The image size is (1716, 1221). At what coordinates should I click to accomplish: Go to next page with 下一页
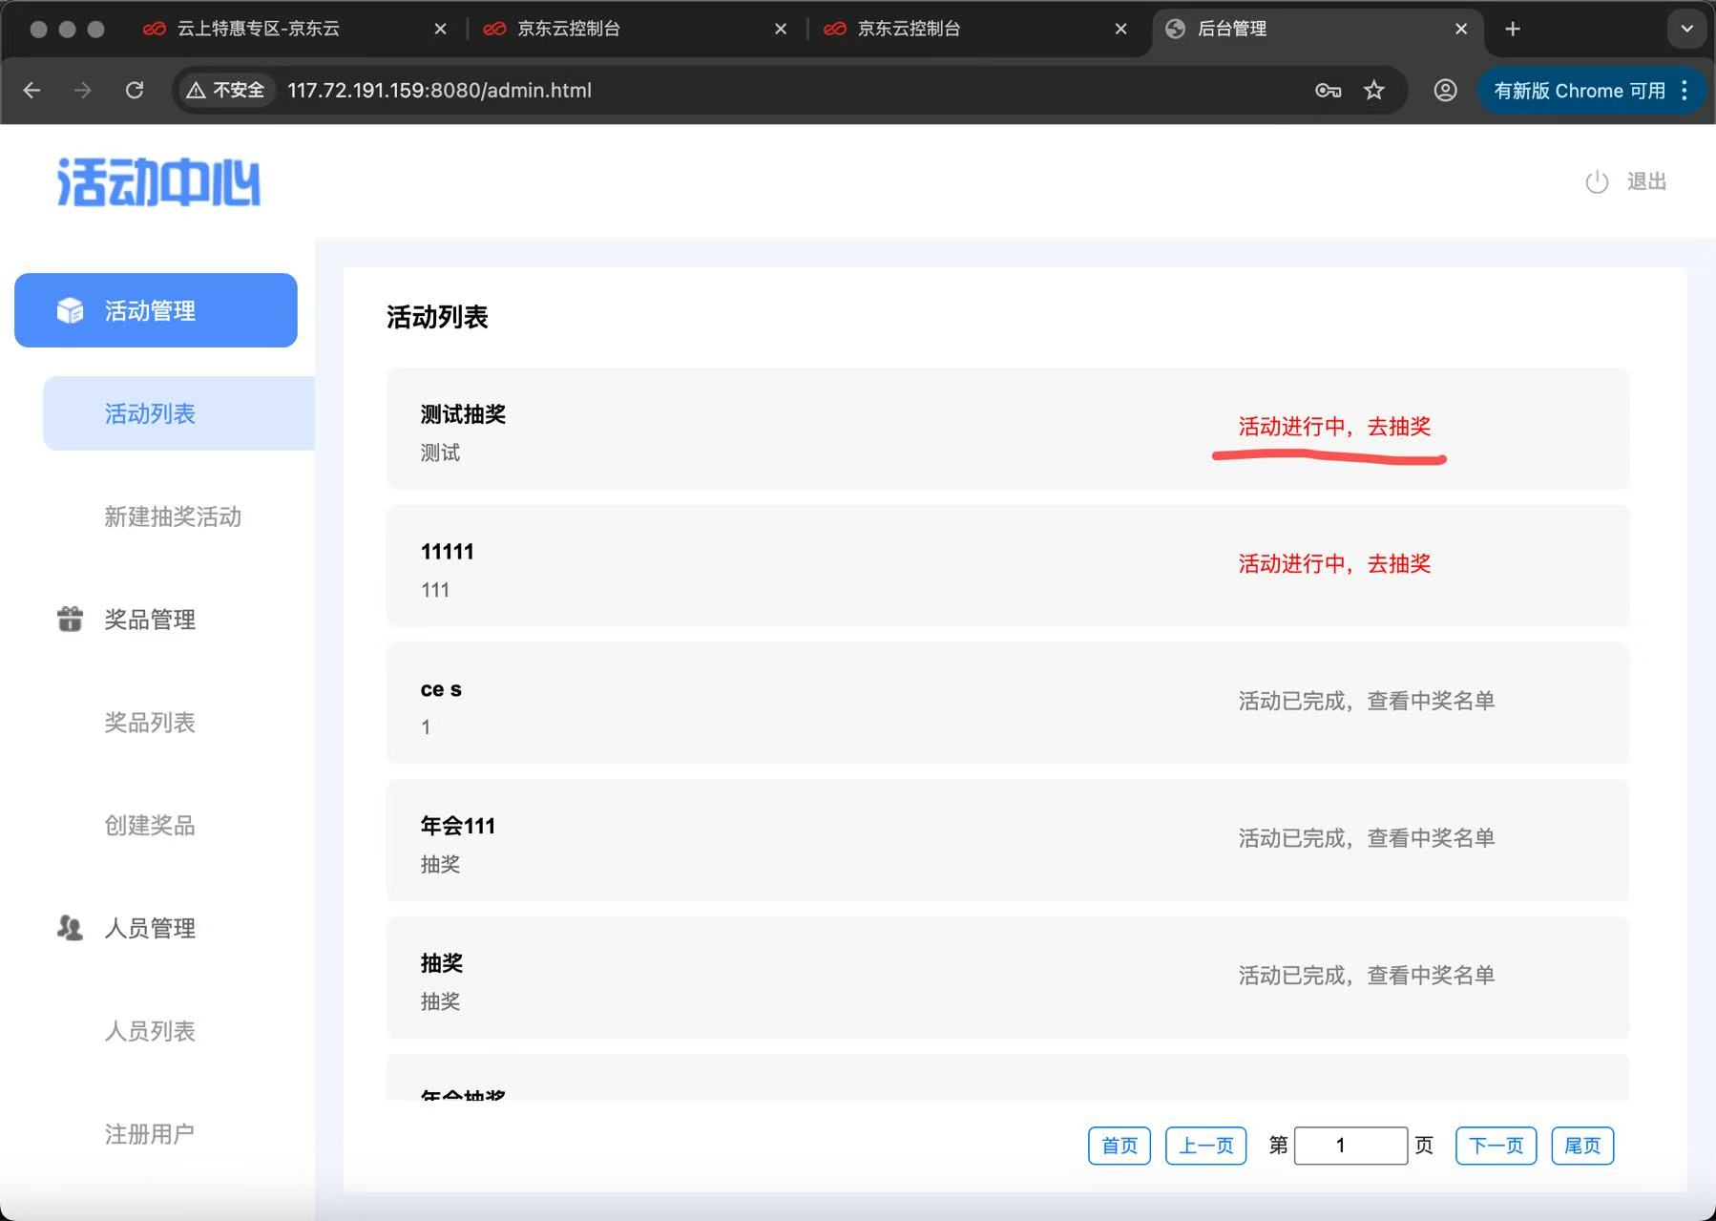coord(1496,1146)
